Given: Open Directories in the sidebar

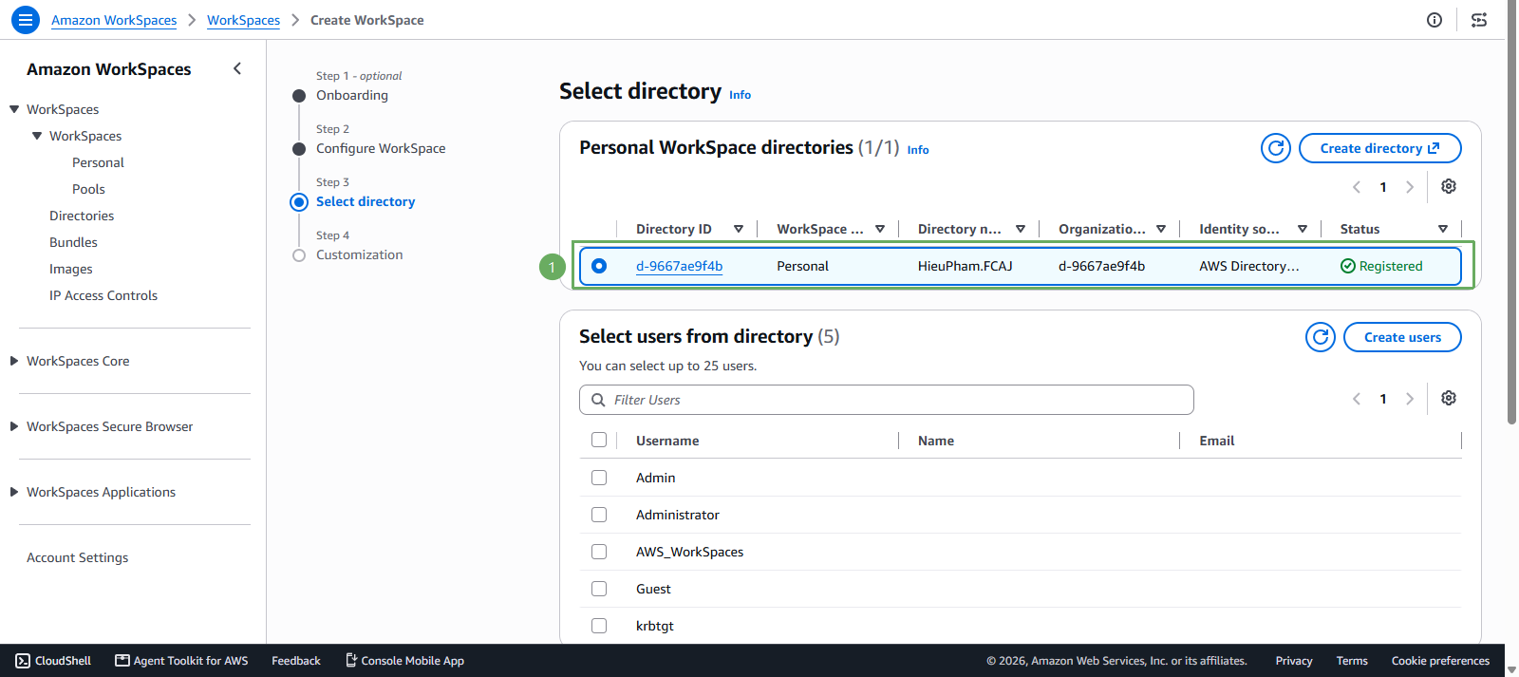Looking at the screenshot, I should pos(82,216).
